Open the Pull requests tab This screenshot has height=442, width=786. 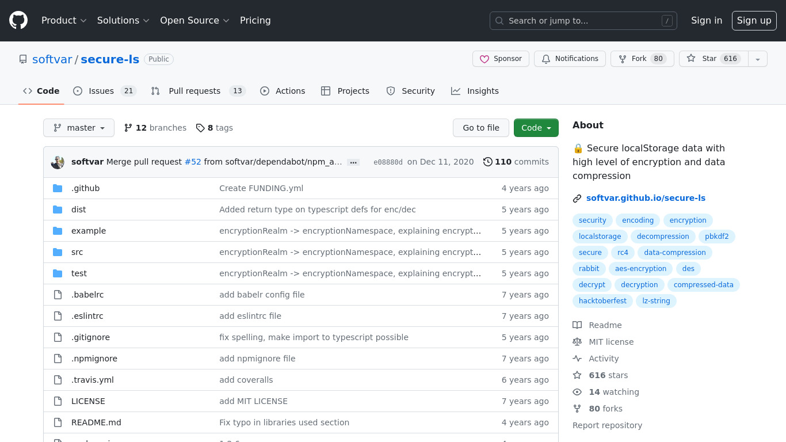tap(199, 91)
